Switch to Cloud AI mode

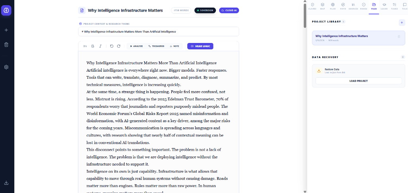tap(229, 10)
